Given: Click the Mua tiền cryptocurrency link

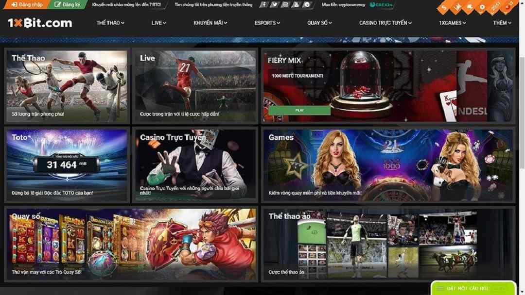Looking at the screenshot, I should coord(343,5).
